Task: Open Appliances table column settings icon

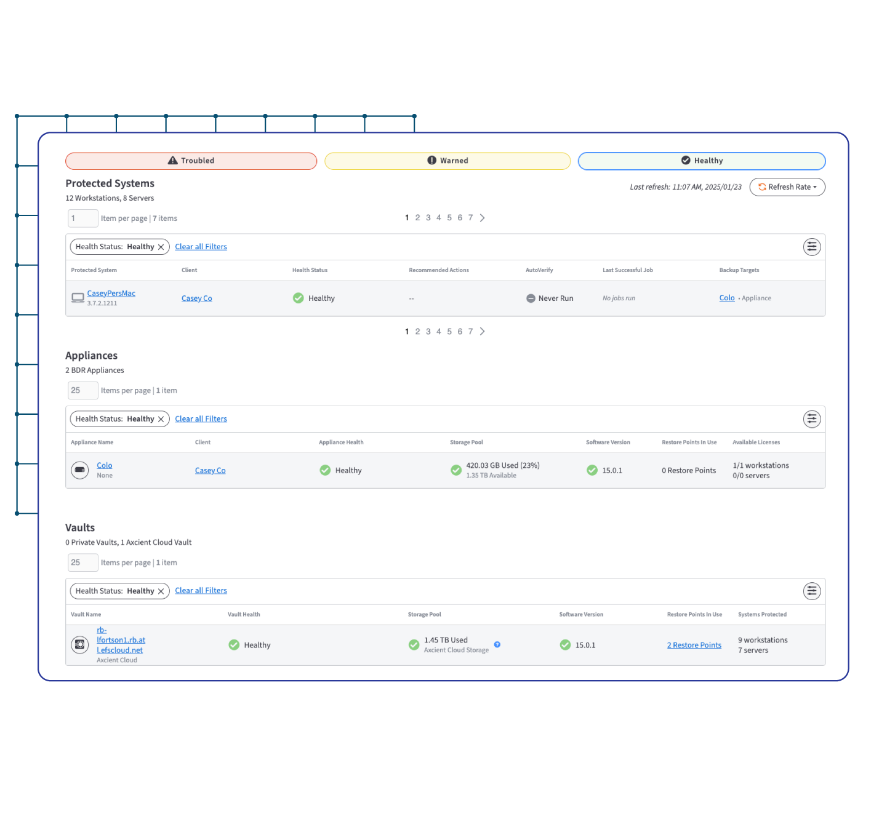Action: [812, 419]
